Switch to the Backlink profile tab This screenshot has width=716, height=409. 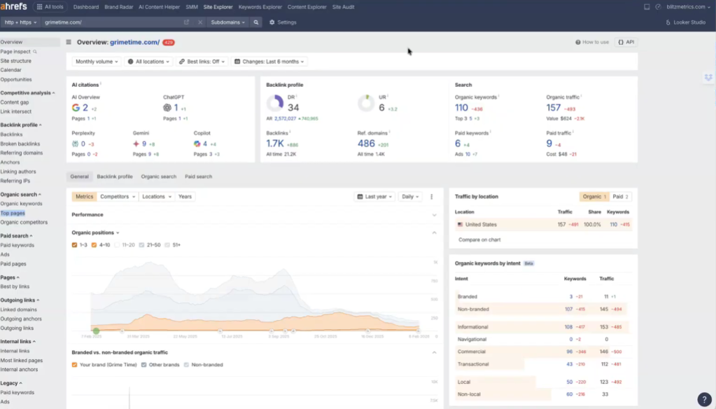(x=115, y=176)
